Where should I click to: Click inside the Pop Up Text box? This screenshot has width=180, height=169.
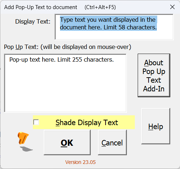[65, 83]
